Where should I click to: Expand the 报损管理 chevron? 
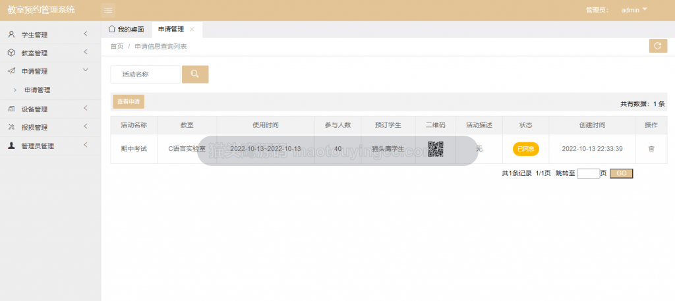point(86,126)
